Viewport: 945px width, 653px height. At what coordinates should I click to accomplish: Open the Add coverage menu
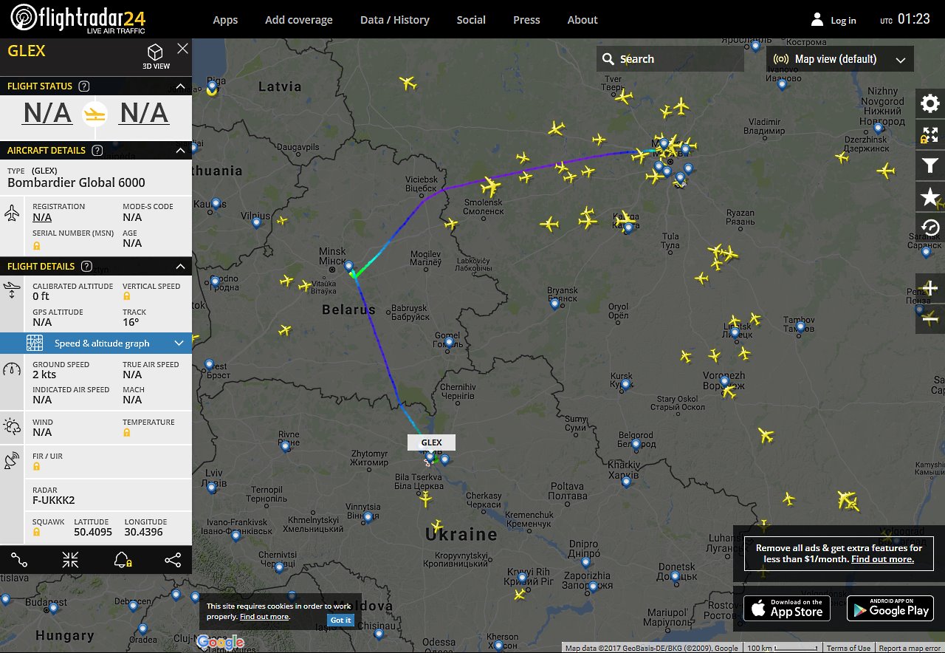[299, 20]
